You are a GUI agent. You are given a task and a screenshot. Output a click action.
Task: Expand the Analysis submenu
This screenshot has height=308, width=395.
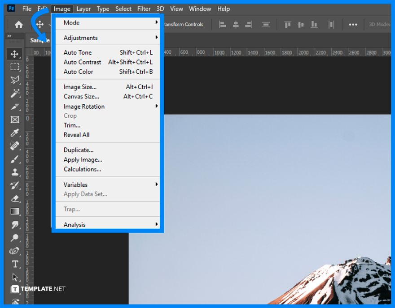pos(75,224)
